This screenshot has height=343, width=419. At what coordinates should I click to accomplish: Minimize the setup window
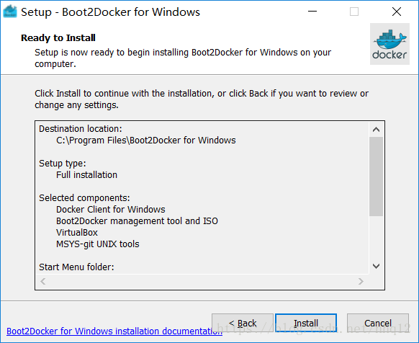(312, 12)
